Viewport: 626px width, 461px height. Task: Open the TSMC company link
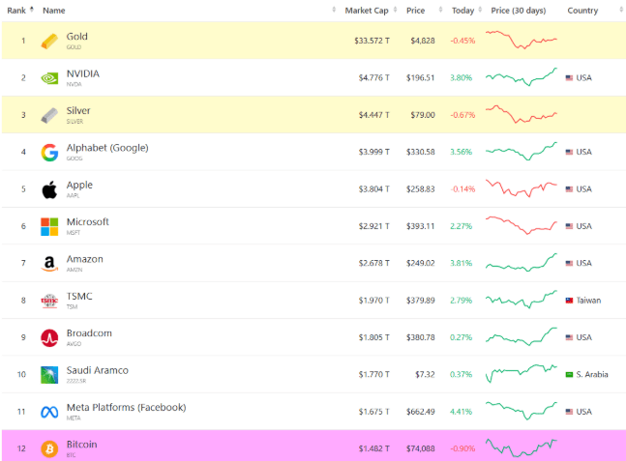pos(79,296)
